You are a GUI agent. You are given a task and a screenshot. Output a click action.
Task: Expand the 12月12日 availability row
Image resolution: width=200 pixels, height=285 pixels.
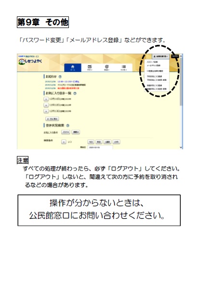(46, 105)
